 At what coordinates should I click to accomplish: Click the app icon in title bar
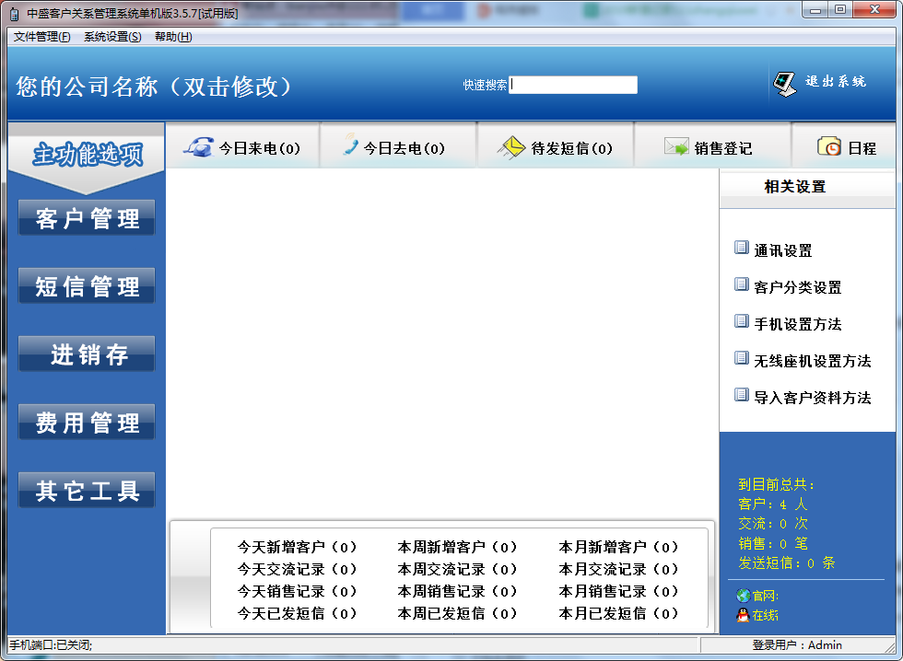15,14
